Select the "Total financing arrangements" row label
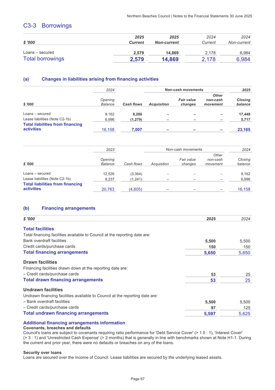 56,252
